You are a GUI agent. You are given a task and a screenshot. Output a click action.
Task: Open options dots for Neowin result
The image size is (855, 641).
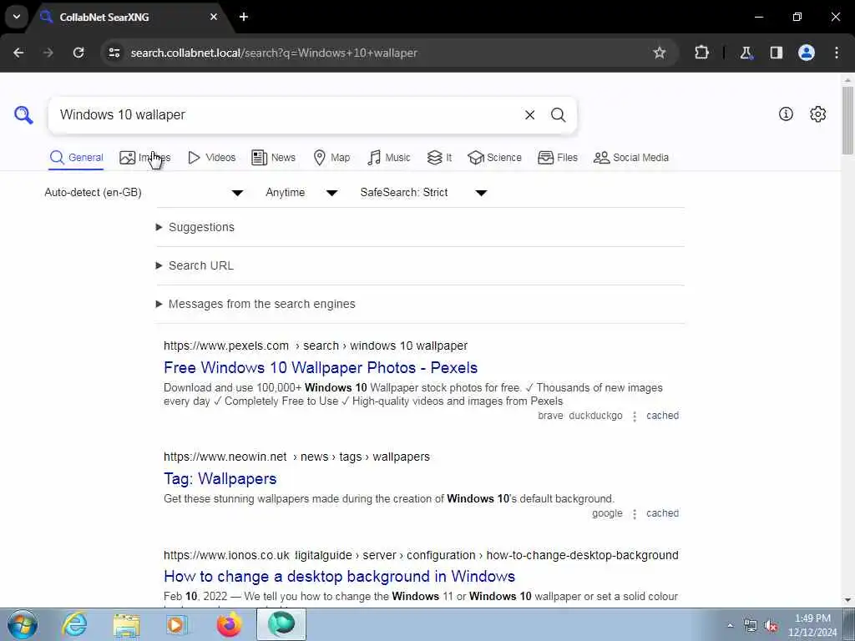pos(635,514)
